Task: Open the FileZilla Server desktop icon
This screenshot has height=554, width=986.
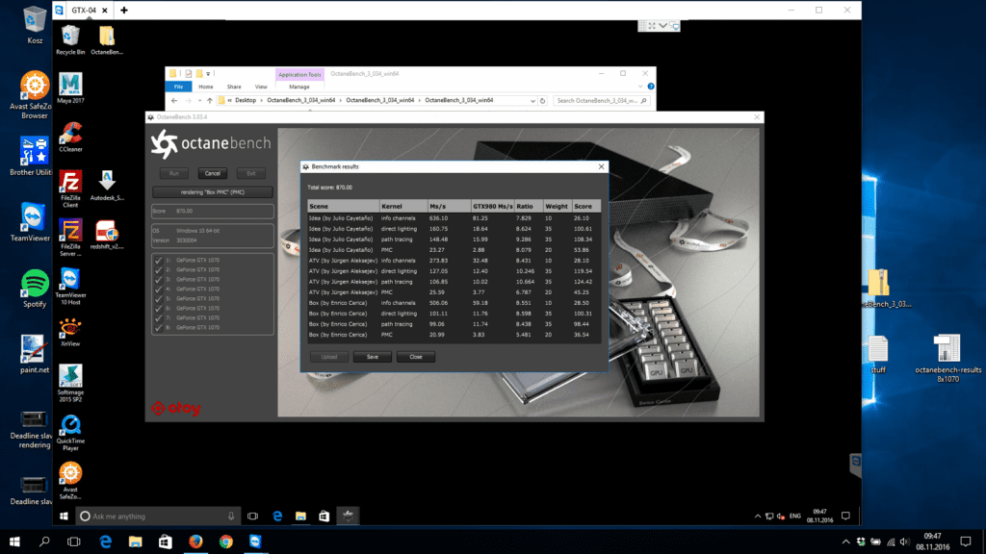Action: click(70, 238)
